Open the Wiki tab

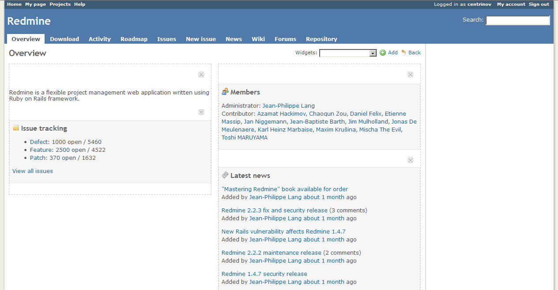click(x=258, y=39)
